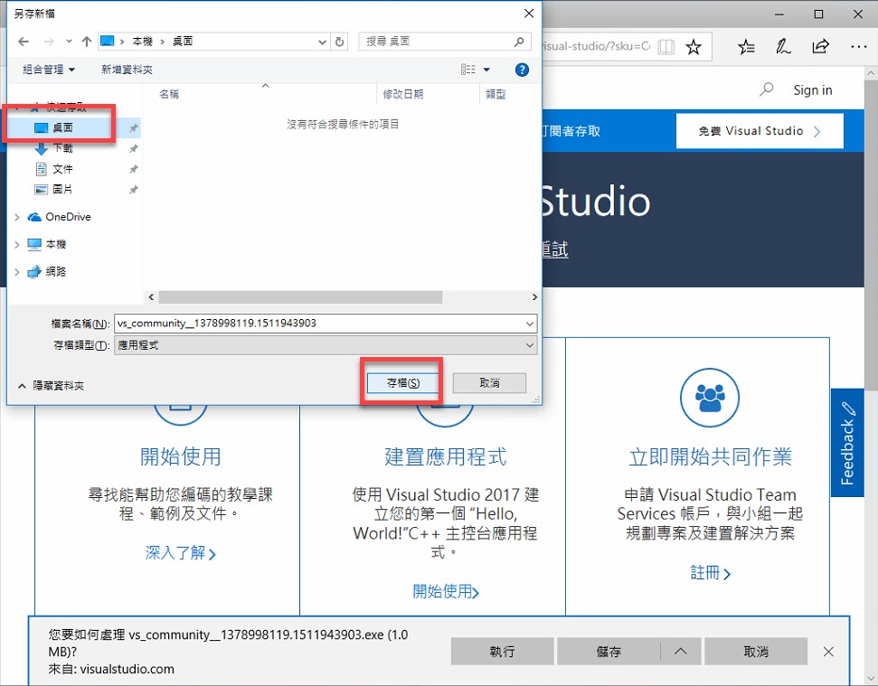Open the web notes pen icon
The height and width of the screenshot is (686, 878).
click(x=783, y=46)
